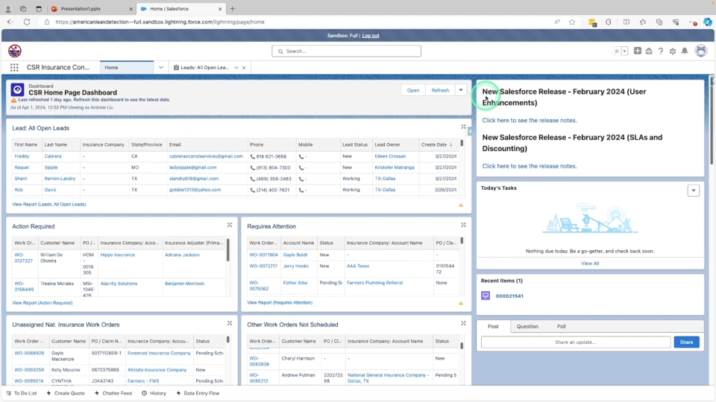
Task: Open the App Launcher grid icon
Action: tap(14, 68)
